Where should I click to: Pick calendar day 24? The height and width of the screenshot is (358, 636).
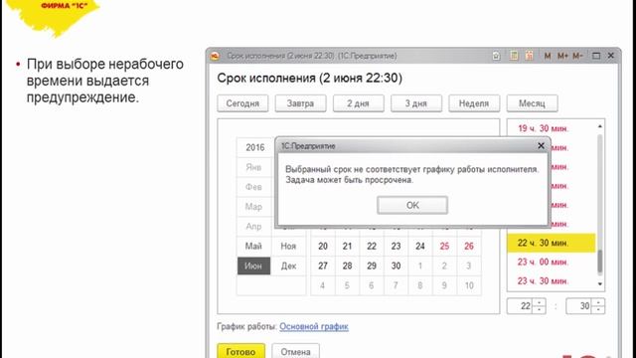tap(420, 246)
